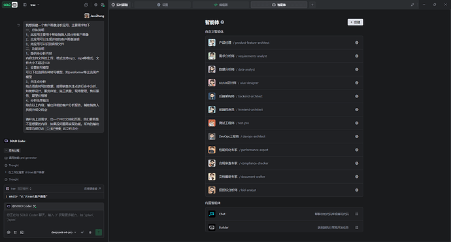The image size is (451, 242).
Task: Open the deepseek-v4-pro model dropdown
Action: point(63,232)
